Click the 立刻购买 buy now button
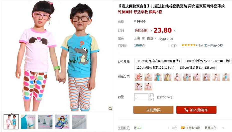This screenshot has height=132, width=232. point(153,110)
